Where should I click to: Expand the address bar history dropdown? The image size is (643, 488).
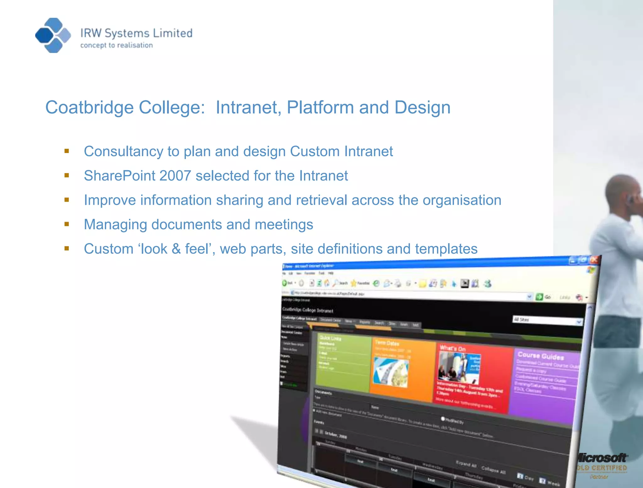tap(529, 296)
